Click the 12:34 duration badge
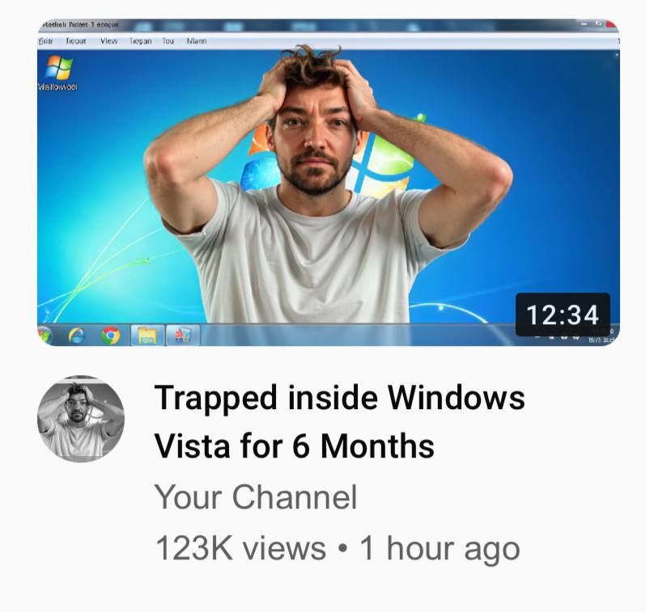This screenshot has width=646, height=612. click(563, 314)
